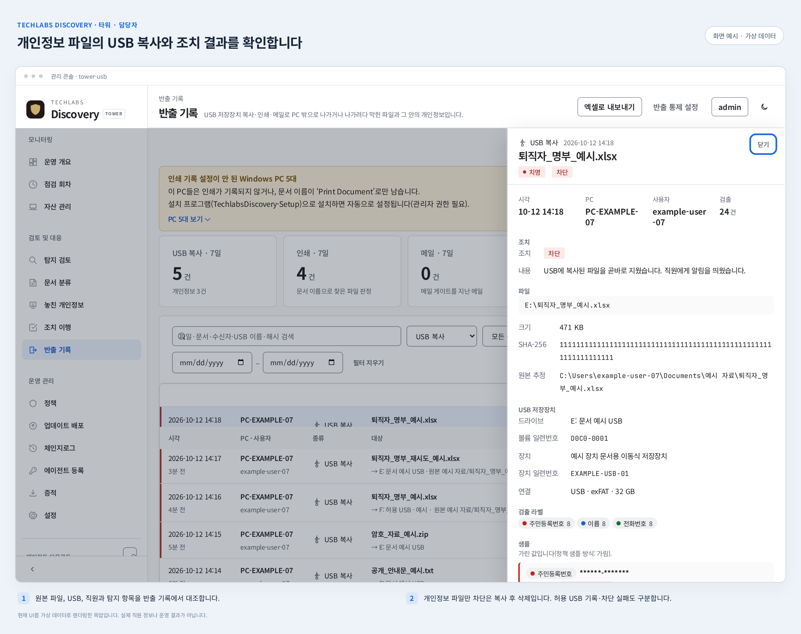Click the 체인지로그 history icon
The height and width of the screenshot is (634, 801).
(x=33, y=448)
